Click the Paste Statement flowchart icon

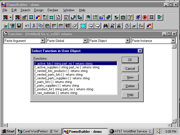tap(68, 26)
